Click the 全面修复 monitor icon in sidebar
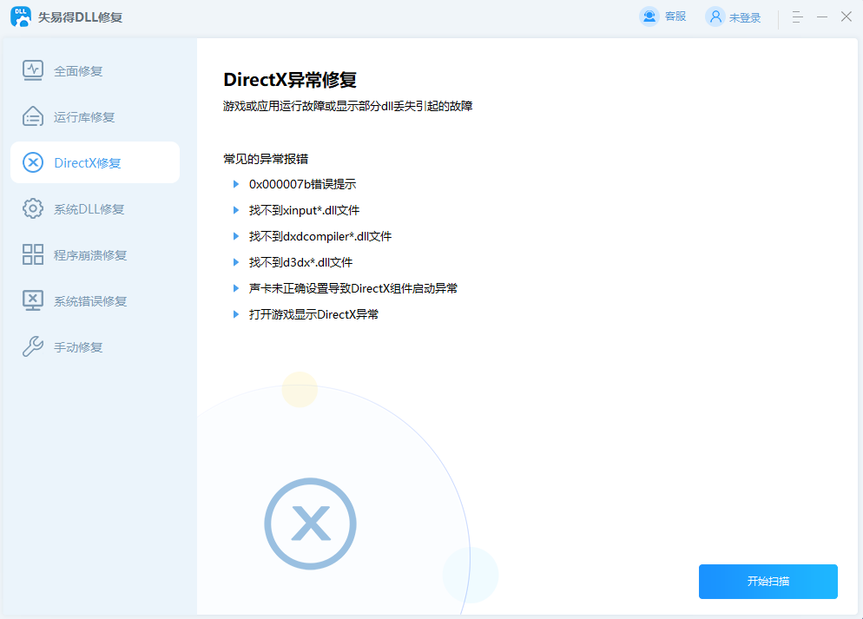Image resolution: width=863 pixels, height=619 pixels. 32,70
